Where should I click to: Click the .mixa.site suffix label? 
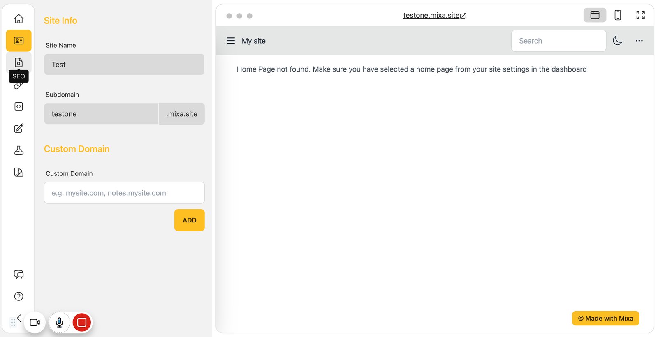tap(182, 114)
